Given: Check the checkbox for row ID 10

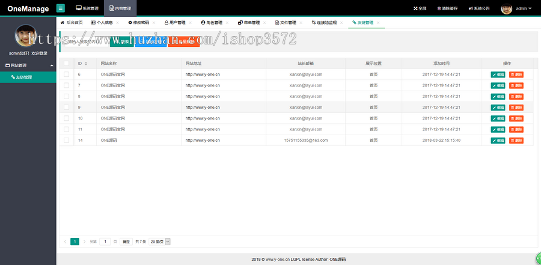Looking at the screenshot, I should [67, 118].
